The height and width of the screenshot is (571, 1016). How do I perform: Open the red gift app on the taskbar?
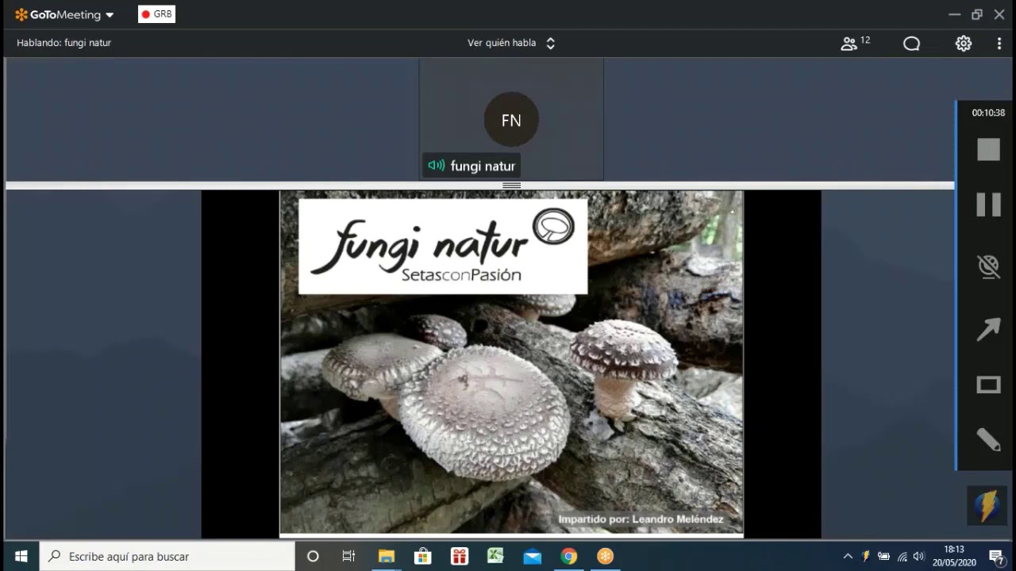pyautogui.click(x=460, y=556)
